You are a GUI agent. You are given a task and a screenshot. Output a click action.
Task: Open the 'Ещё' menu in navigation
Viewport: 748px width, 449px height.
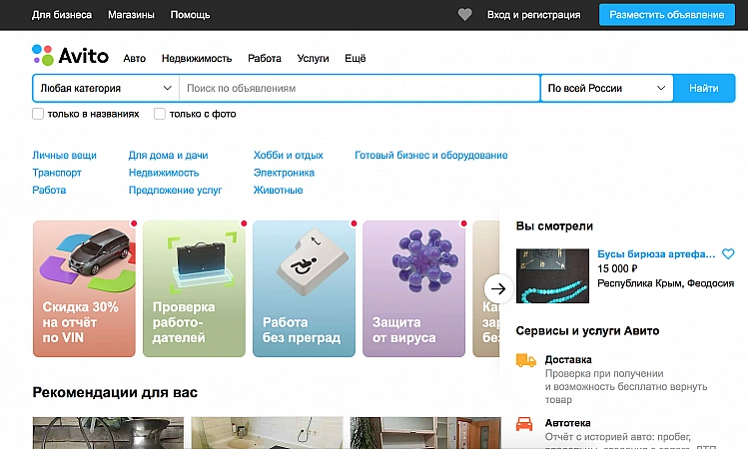(356, 59)
